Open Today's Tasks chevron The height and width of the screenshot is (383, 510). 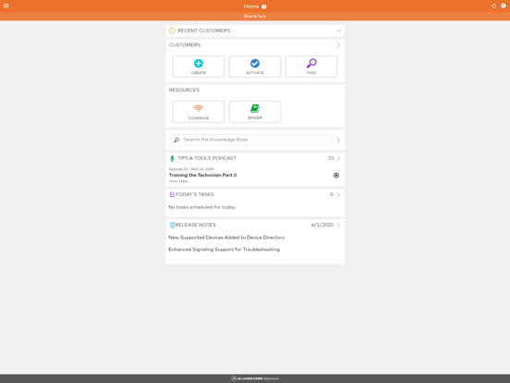pyautogui.click(x=338, y=195)
